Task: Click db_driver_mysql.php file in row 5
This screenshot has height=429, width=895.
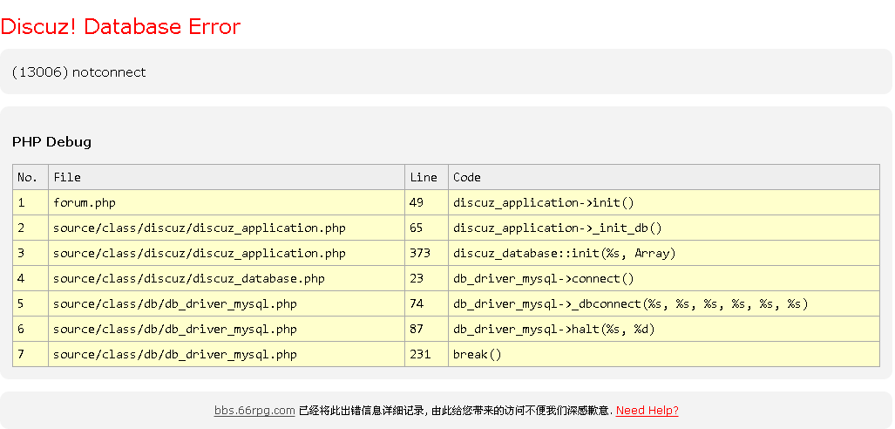Action: [227, 303]
